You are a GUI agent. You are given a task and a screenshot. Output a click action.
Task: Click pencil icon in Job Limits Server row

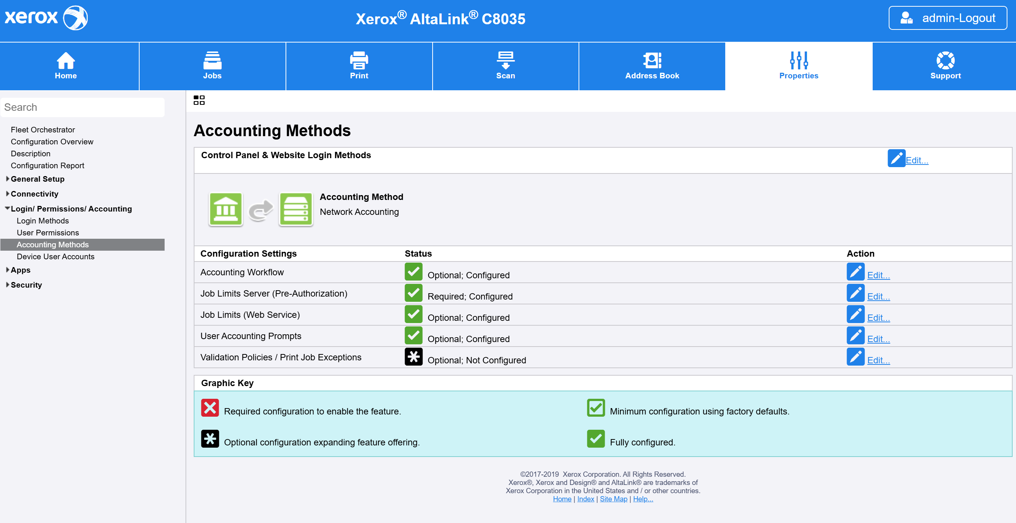856,293
